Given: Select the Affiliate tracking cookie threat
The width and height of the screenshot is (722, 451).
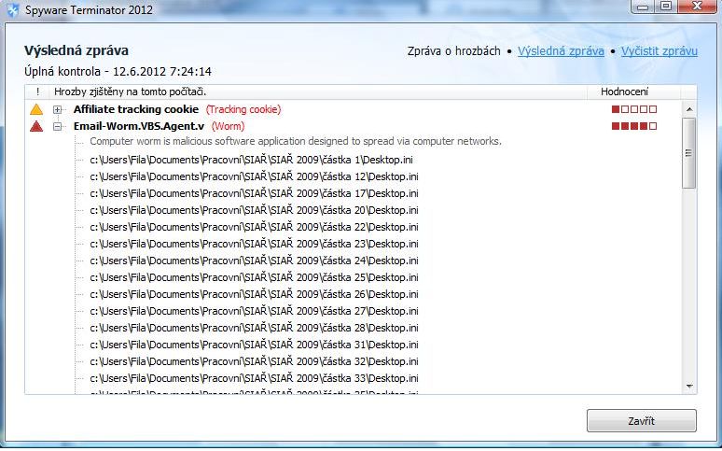Looking at the screenshot, I should click(x=136, y=109).
